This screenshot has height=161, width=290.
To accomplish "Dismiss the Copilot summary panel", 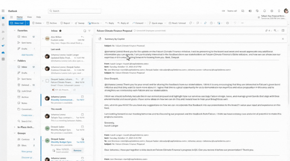I will tap(283, 39).
